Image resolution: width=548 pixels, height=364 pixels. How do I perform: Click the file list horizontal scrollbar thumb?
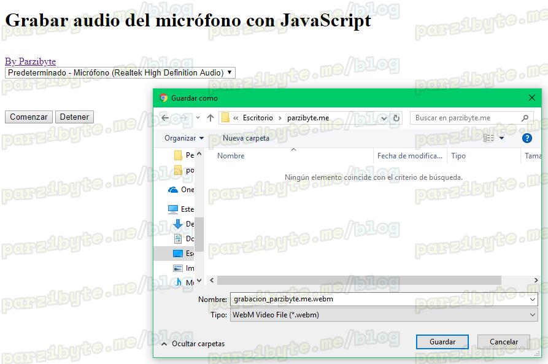coord(359,280)
